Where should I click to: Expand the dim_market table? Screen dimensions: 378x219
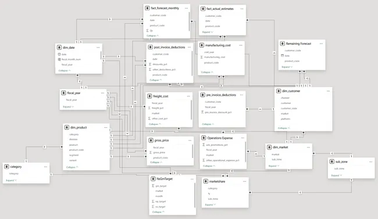(x=274, y=166)
